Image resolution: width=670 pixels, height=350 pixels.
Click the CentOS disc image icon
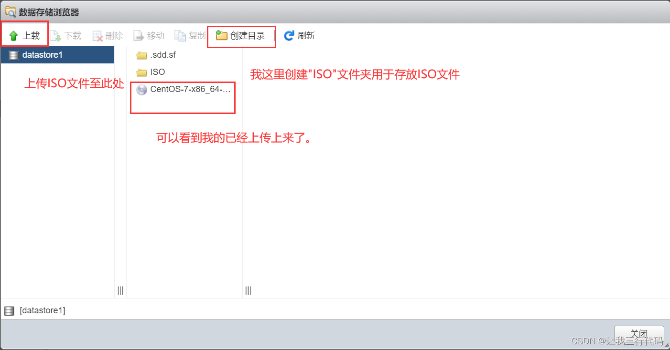[x=141, y=90]
